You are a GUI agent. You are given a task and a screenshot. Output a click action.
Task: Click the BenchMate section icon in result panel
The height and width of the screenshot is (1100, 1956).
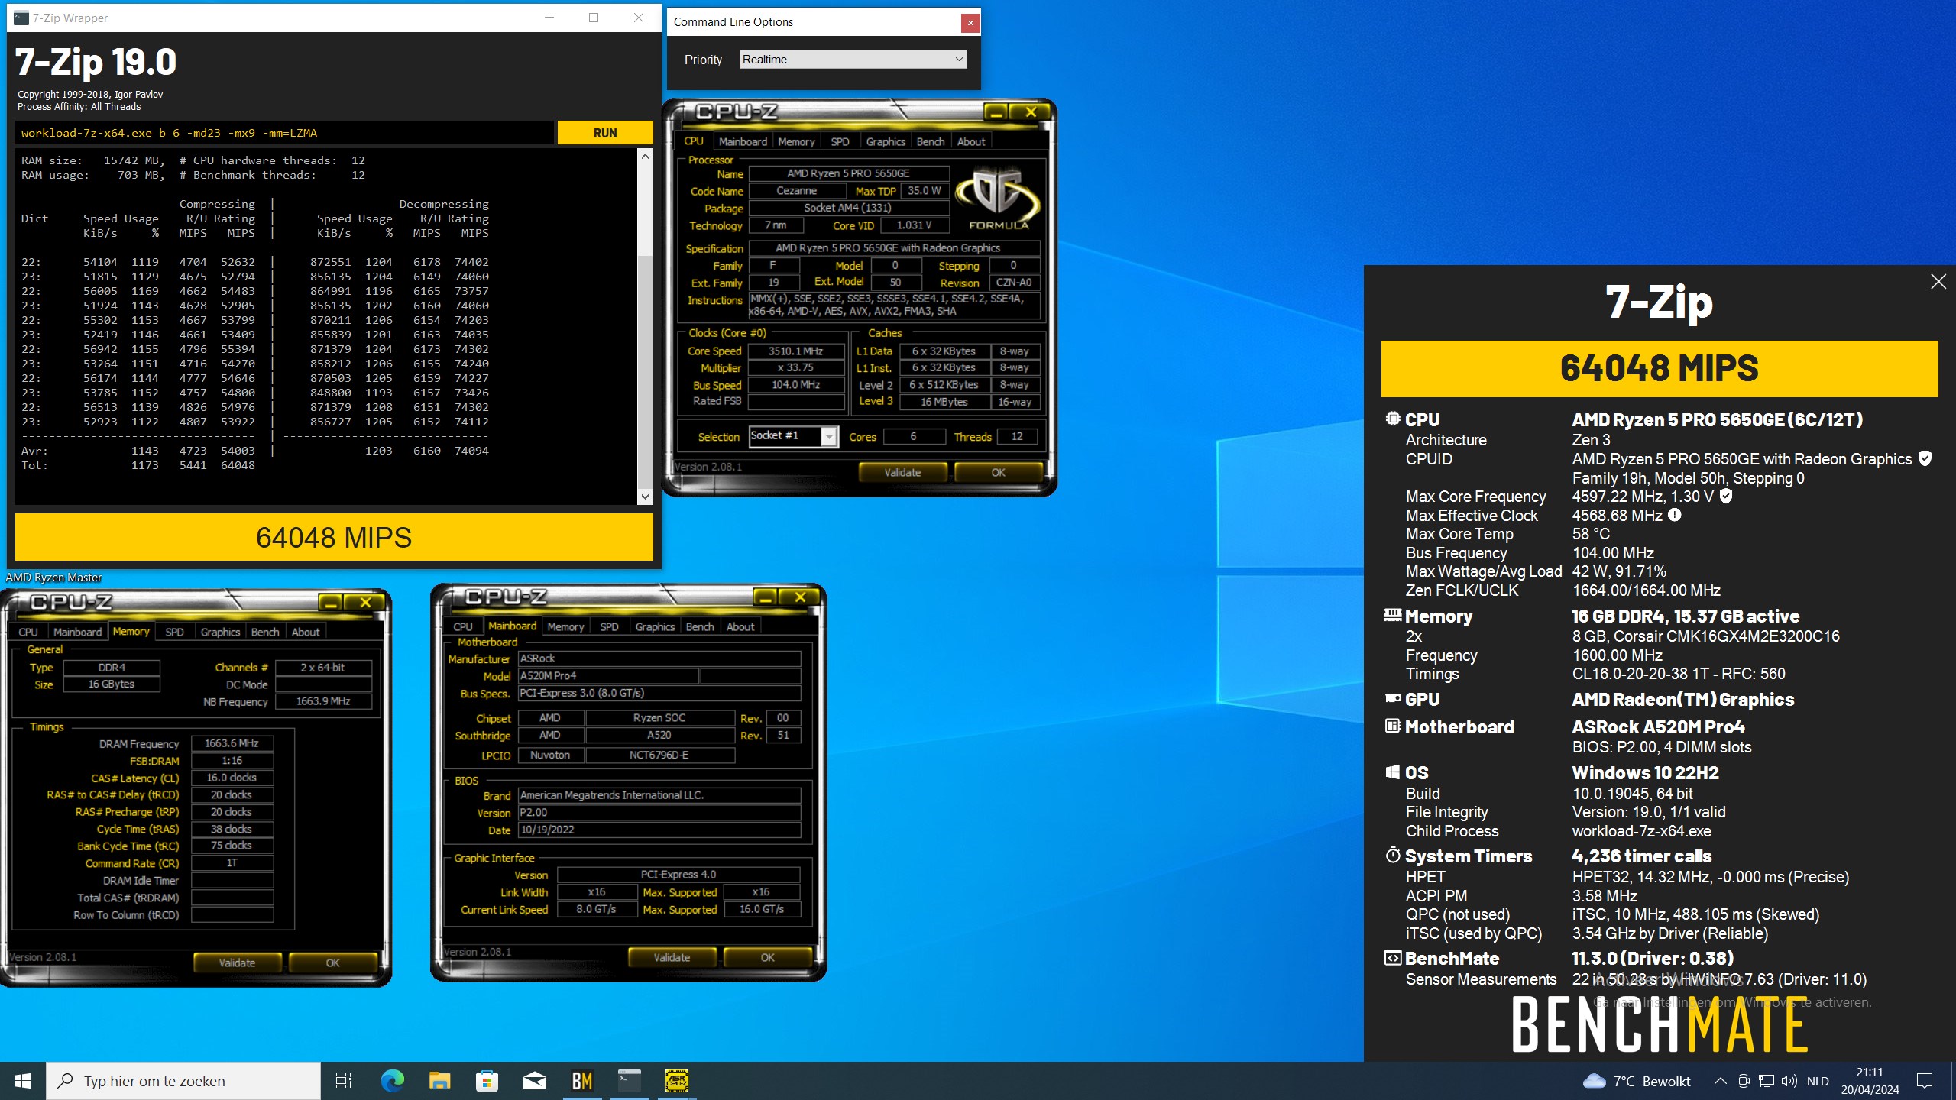pos(1393,958)
